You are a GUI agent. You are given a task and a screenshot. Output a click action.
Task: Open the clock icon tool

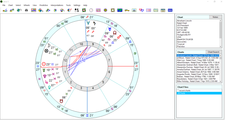tap(91, 10)
